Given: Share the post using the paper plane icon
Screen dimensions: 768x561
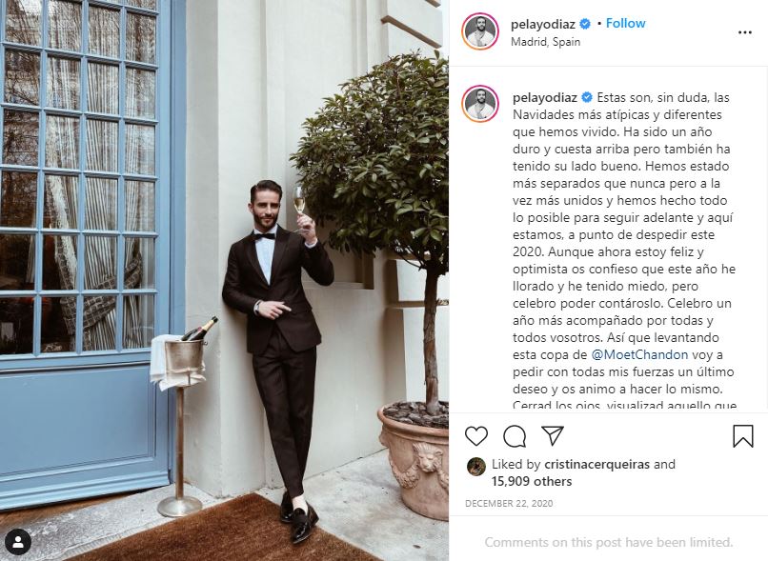Looking at the screenshot, I should pyautogui.click(x=553, y=435).
